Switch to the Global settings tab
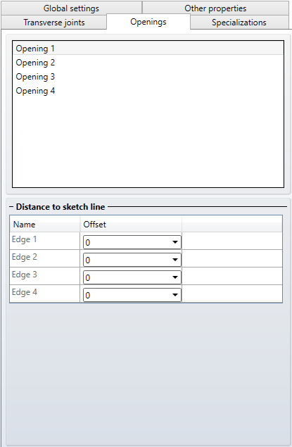Viewport: 292px width, 447px height. coord(71,8)
